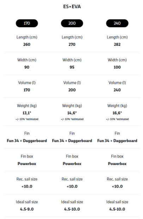Click weight value 16,6*
143x219 pixels.
point(117,113)
